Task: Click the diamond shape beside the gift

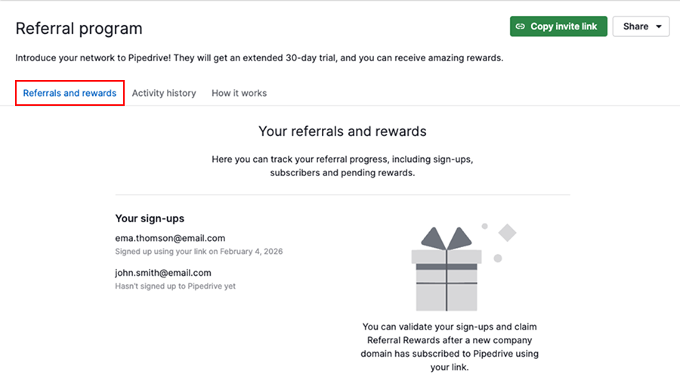Action: [x=507, y=233]
